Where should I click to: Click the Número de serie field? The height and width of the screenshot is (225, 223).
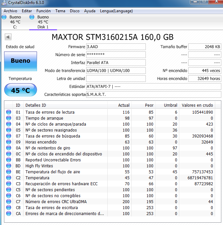(x=116, y=55)
